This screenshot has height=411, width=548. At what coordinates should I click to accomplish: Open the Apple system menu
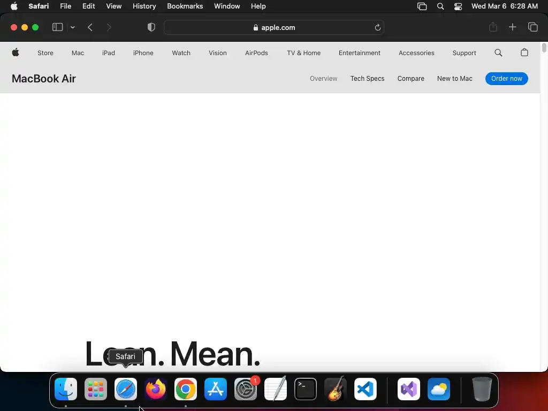[x=14, y=6]
